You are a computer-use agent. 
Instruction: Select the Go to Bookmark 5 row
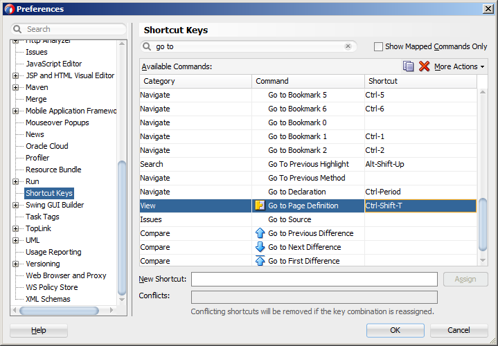308,95
